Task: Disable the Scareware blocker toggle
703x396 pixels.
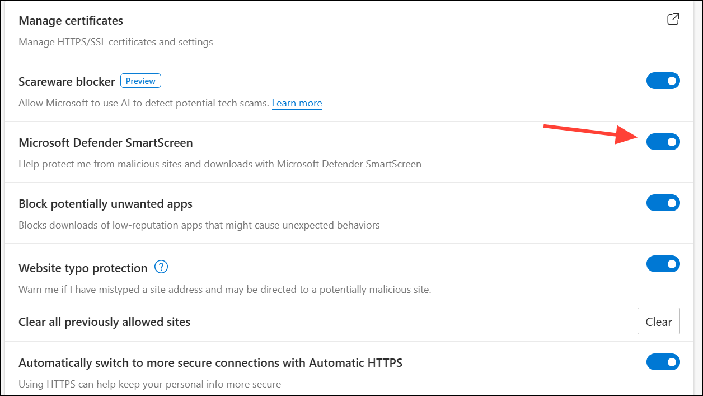Action: (663, 81)
